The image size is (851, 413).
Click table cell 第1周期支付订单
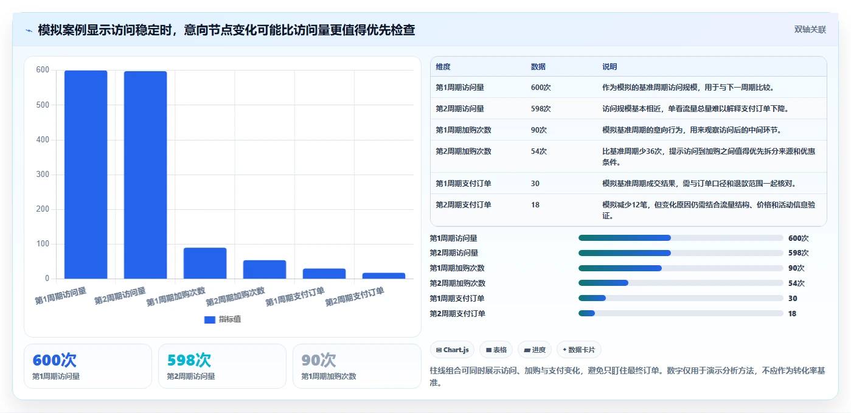coord(464,184)
